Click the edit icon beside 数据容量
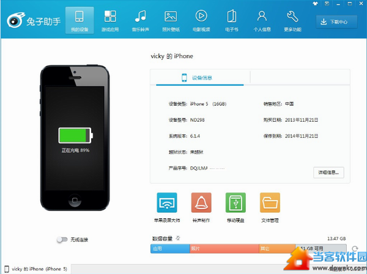This screenshot has width=367, height=274. pyautogui.click(x=178, y=238)
